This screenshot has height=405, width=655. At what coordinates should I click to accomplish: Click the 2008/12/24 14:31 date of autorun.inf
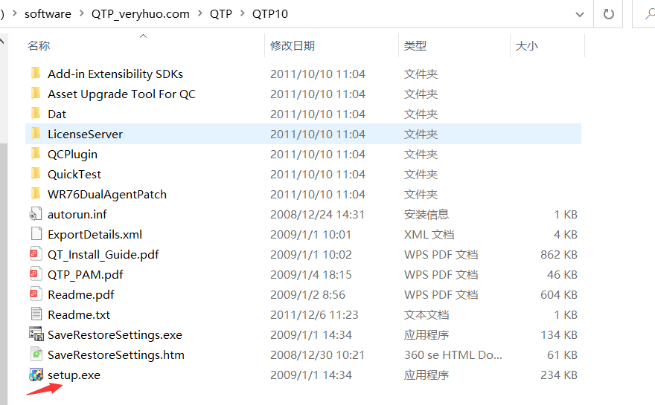317,214
